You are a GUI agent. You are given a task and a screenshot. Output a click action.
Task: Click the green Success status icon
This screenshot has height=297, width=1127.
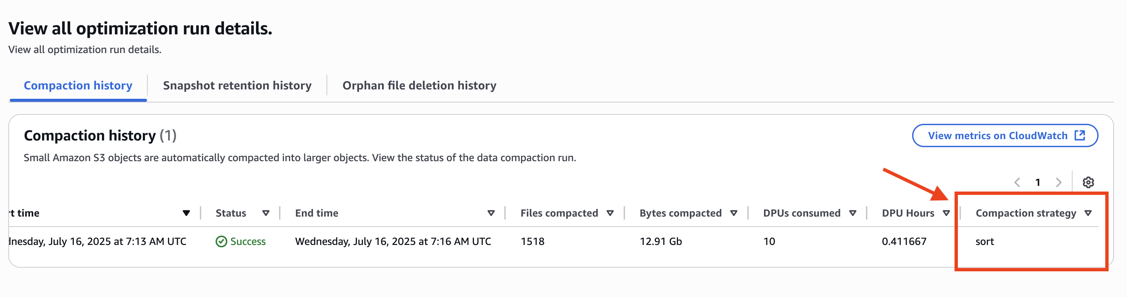click(x=221, y=242)
